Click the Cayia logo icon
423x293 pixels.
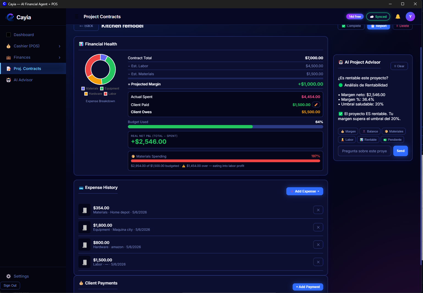click(10, 17)
